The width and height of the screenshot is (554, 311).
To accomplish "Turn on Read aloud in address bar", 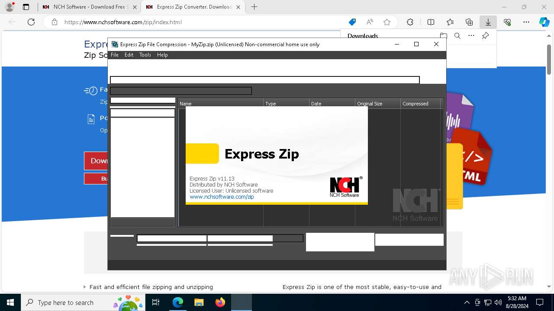I will [x=370, y=22].
